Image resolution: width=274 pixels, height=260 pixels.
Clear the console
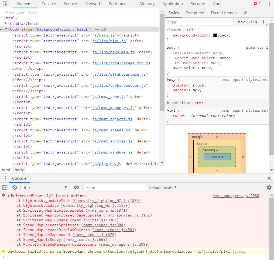[x=15, y=188]
